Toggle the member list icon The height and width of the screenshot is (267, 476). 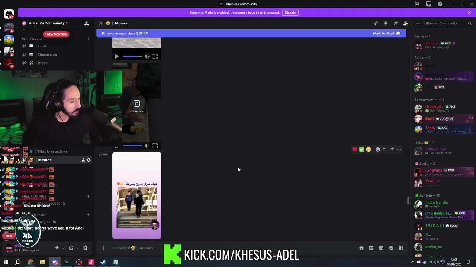(x=406, y=23)
